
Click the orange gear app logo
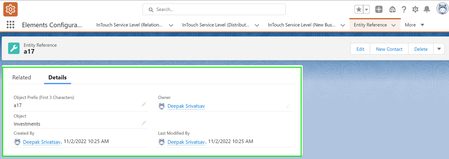coord(10,9)
